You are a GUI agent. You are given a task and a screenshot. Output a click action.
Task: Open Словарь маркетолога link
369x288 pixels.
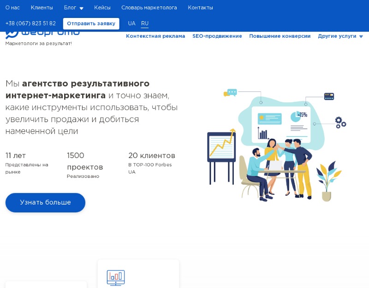tap(149, 7)
